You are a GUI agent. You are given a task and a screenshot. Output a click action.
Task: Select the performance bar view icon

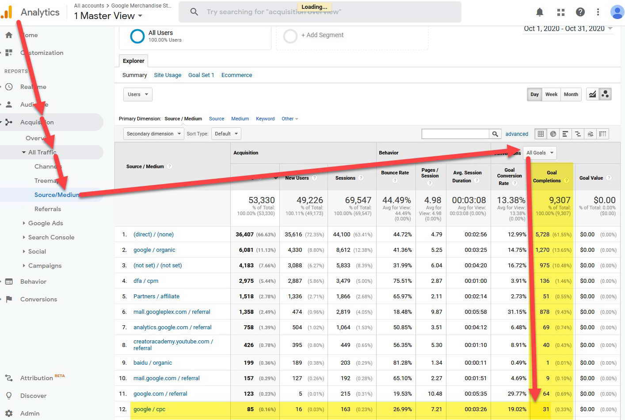click(565, 134)
